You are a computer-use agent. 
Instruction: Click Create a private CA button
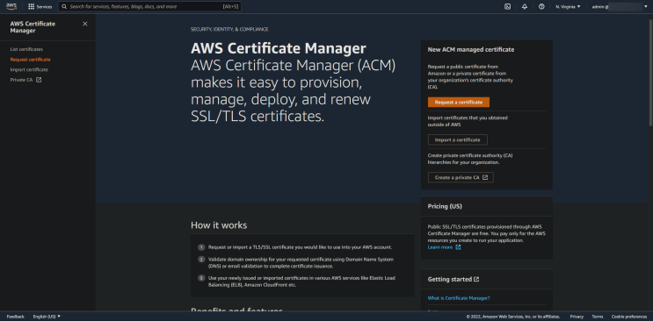point(461,177)
